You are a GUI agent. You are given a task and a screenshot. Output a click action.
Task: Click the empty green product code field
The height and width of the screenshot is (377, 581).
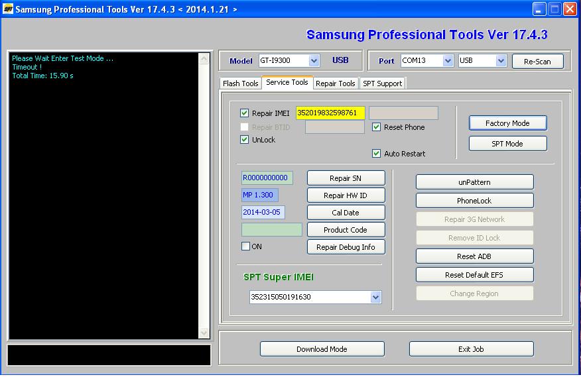pyautogui.click(x=272, y=230)
